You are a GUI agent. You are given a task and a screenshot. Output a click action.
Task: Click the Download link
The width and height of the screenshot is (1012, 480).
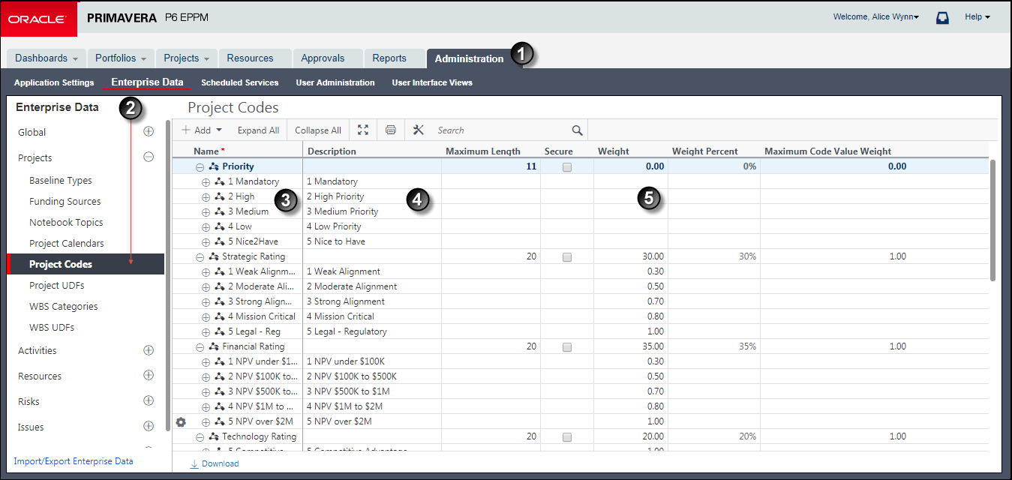tap(220, 463)
